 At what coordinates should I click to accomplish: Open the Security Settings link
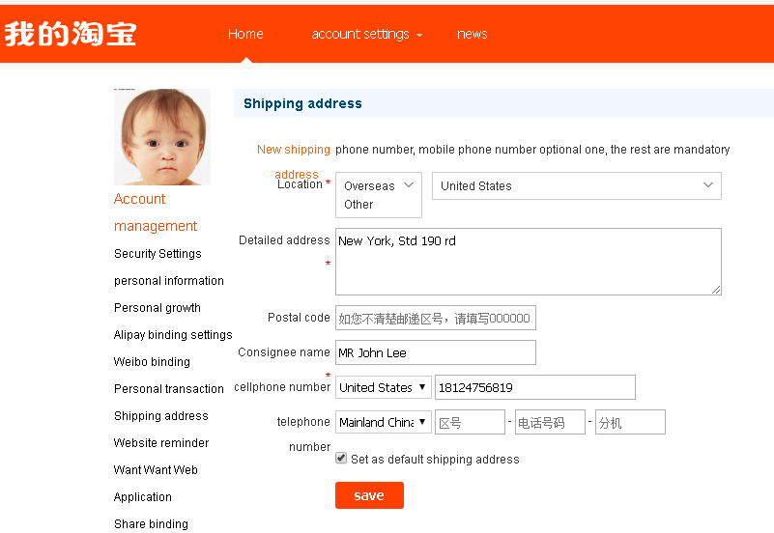pos(158,254)
